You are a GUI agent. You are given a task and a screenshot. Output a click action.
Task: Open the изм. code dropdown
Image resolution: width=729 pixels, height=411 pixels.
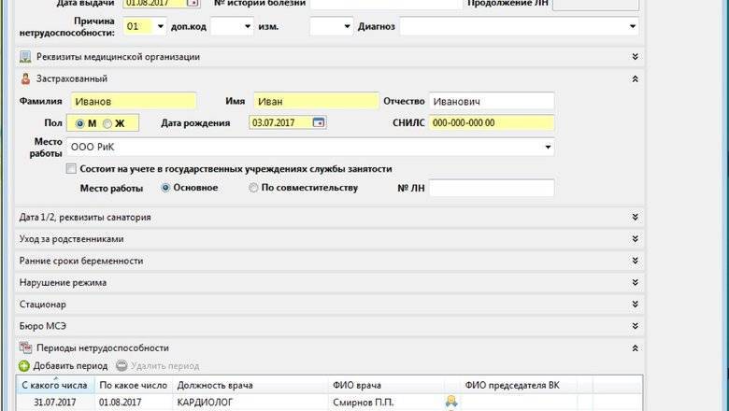tap(347, 26)
